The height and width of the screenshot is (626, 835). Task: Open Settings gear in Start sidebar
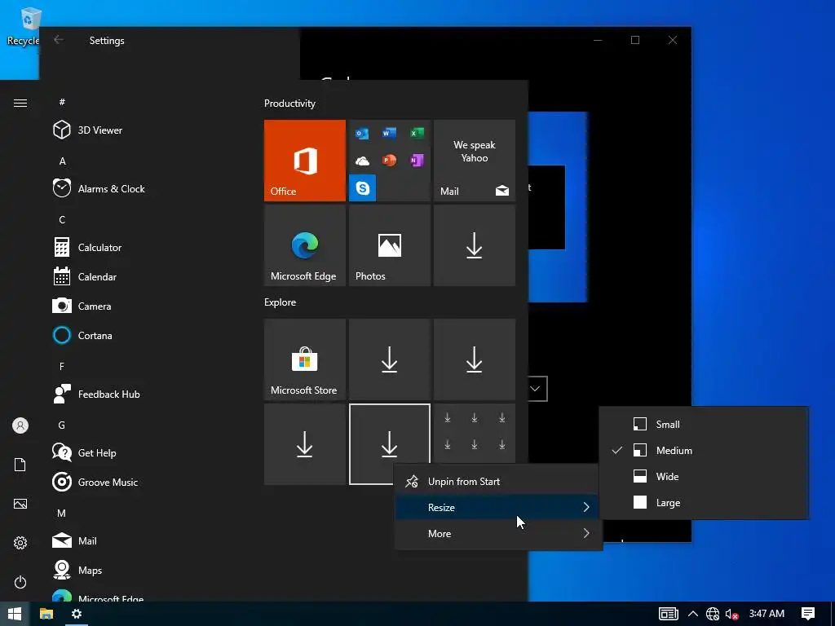click(20, 543)
